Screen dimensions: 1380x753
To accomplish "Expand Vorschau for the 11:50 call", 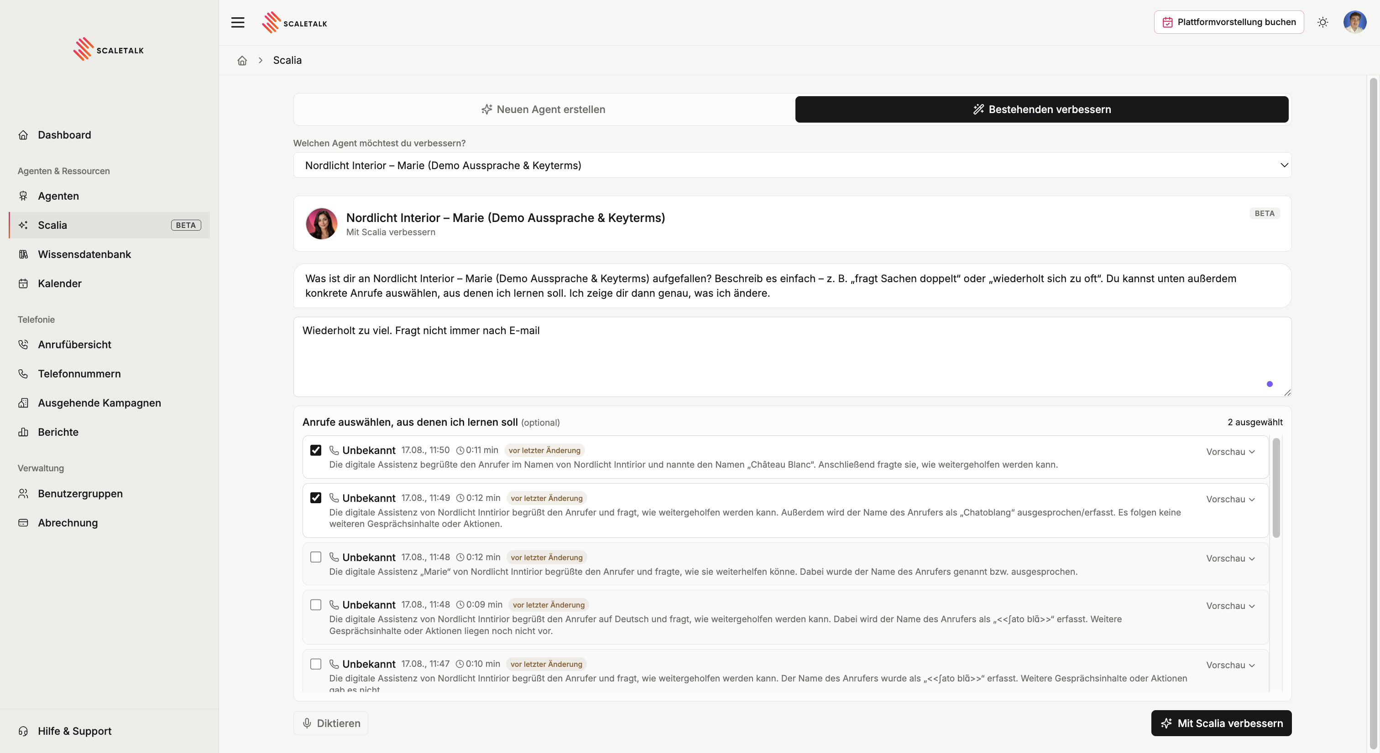I will (1230, 452).
